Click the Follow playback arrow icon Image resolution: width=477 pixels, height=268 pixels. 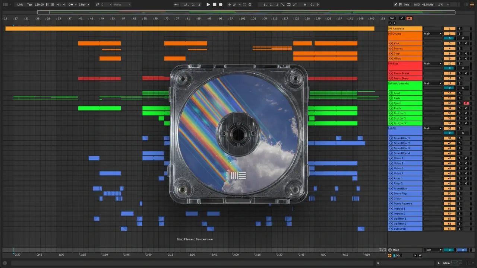click(x=176, y=4)
